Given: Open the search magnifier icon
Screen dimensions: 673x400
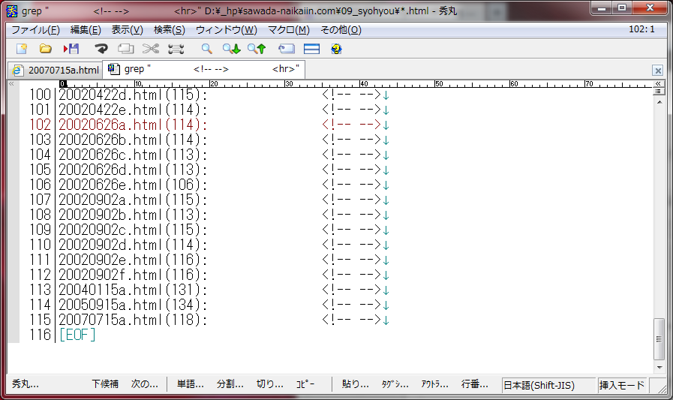Looking at the screenshot, I should [207, 49].
